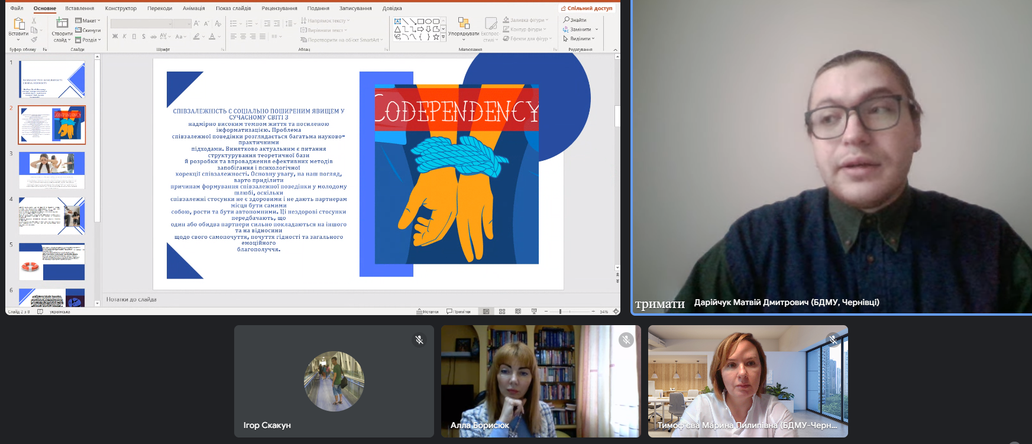Viewport: 1032px width, 444px height.
Task: Click the Create slide (Створити слайд) icon
Action: 62,23
